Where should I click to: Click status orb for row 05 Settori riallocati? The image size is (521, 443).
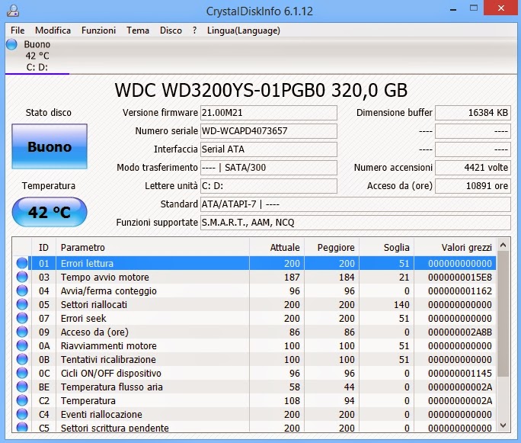[22, 304]
